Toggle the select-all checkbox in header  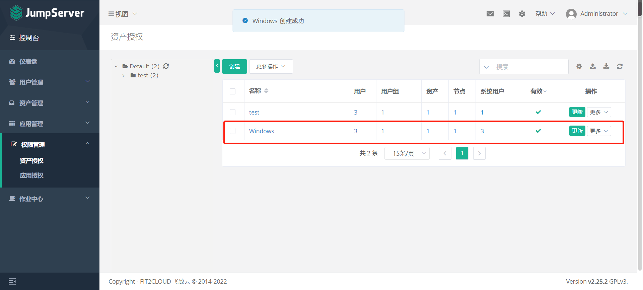[232, 91]
